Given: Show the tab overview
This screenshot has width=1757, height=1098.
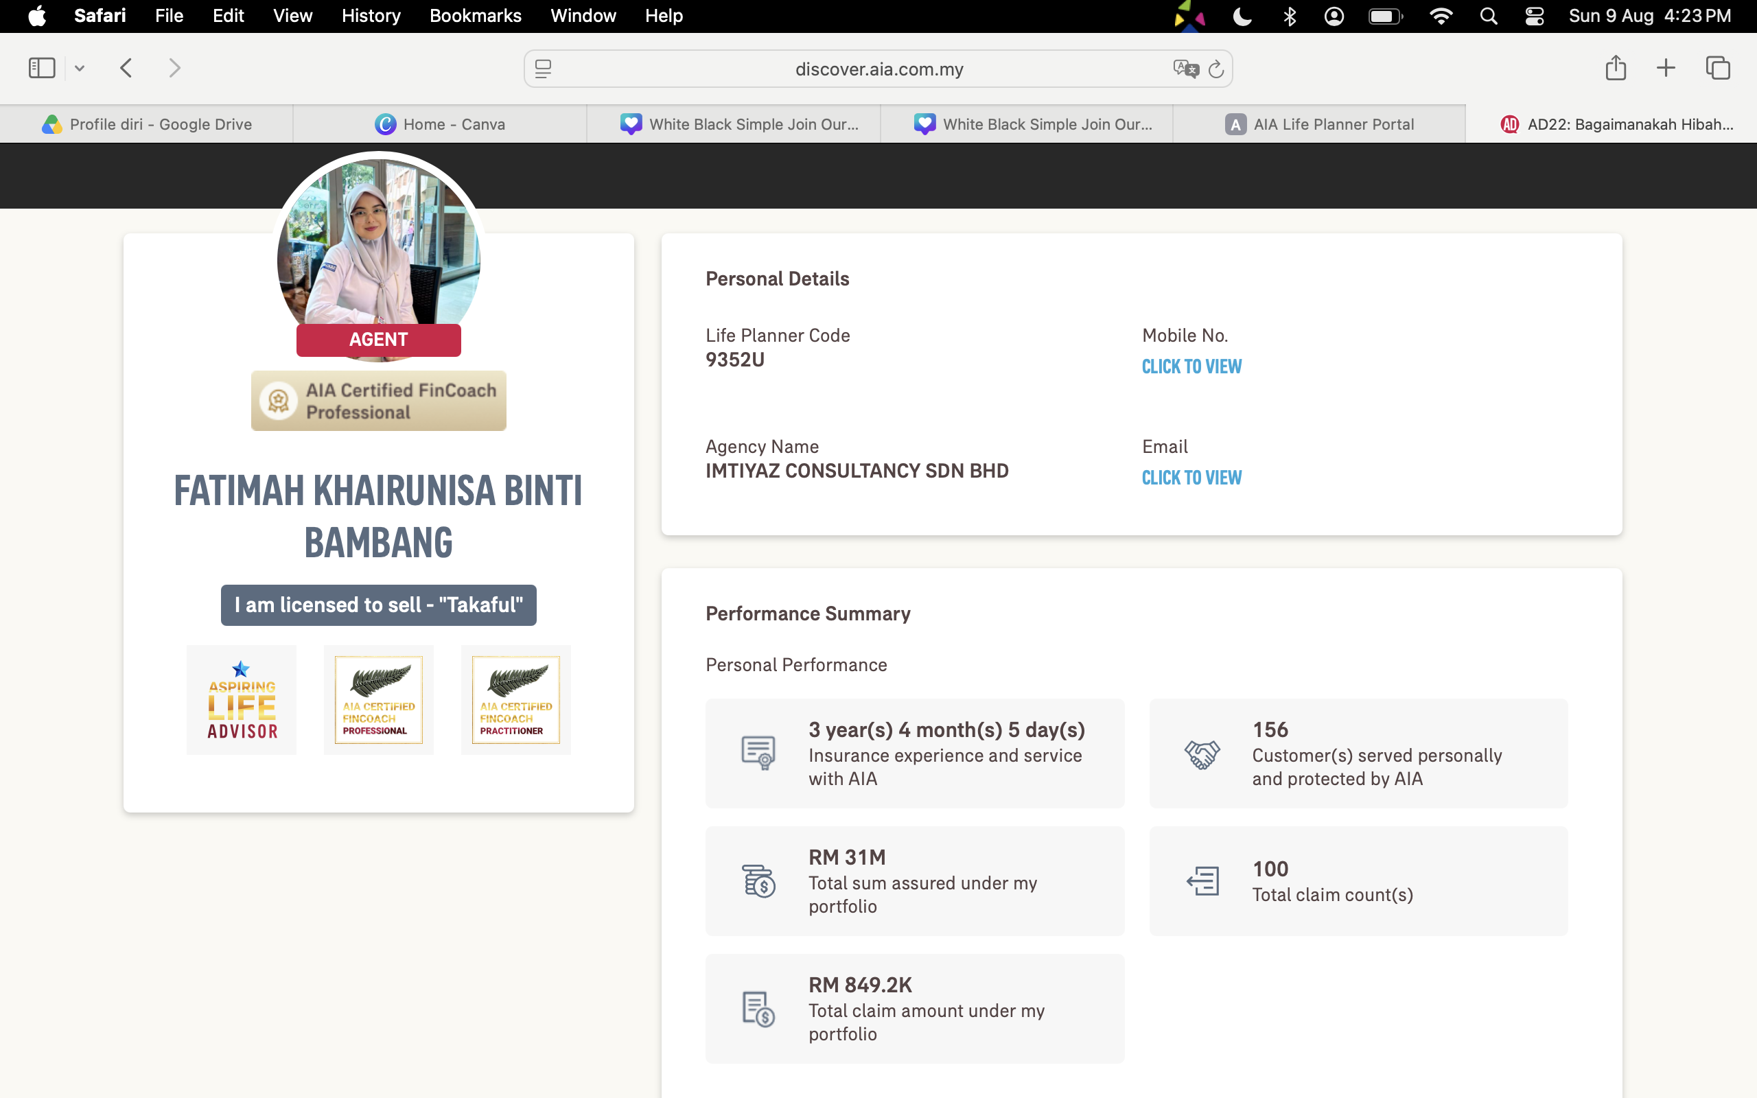Looking at the screenshot, I should coord(1718,68).
